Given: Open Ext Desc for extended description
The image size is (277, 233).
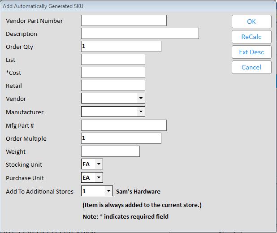Looking at the screenshot, I should click(251, 52).
